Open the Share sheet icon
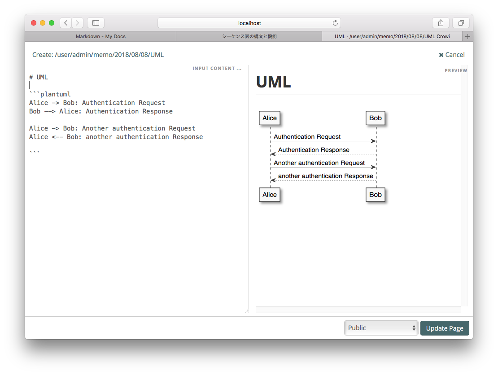This screenshot has height=375, width=498. pyautogui.click(x=441, y=23)
